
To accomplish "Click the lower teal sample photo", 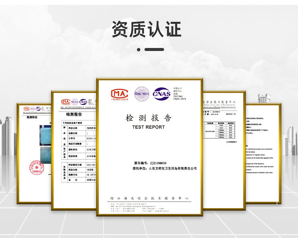I will [46, 155].
